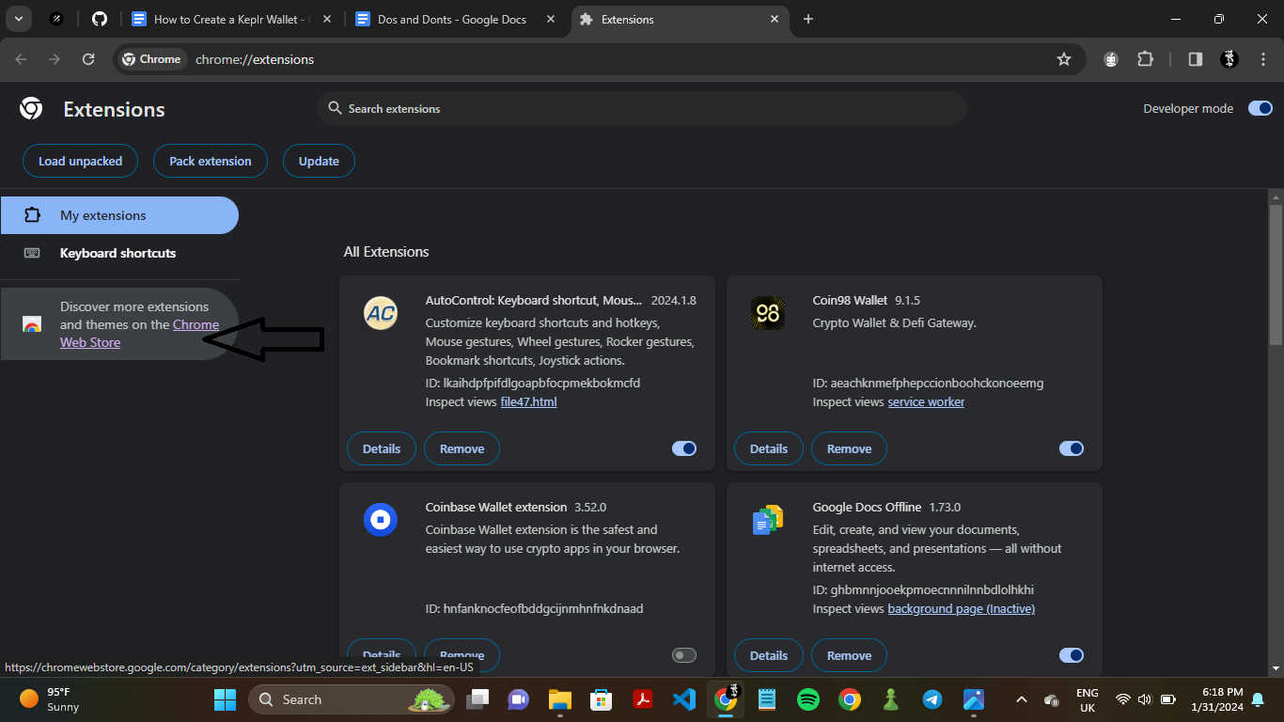Open Details for Google Docs Offline
The image size is (1284, 722).
(x=769, y=655)
